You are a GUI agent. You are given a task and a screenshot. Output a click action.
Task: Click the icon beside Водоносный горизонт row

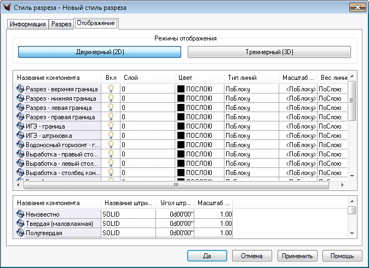[x=21, y=144]
